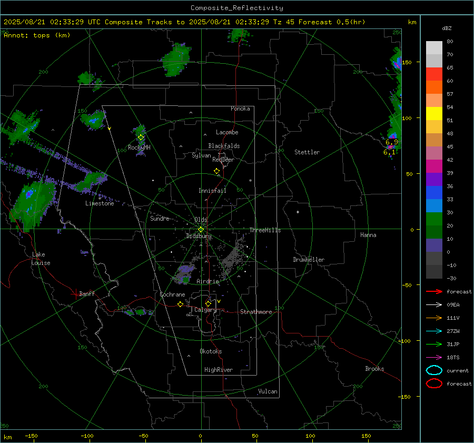Viewport: 474px width, 443px height.
Task: Click the magenta 18TS arrow legend icon
Action: (x=434, y=358)
